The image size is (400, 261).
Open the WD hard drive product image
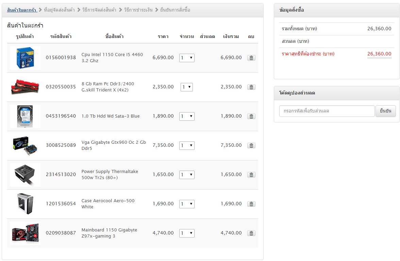[25, 116]
